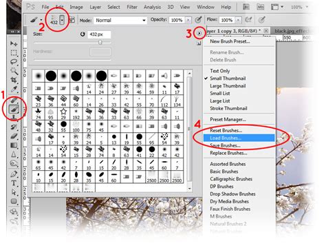Launch Bridge from the application bar
326x250 pixels.
[246, 7]
